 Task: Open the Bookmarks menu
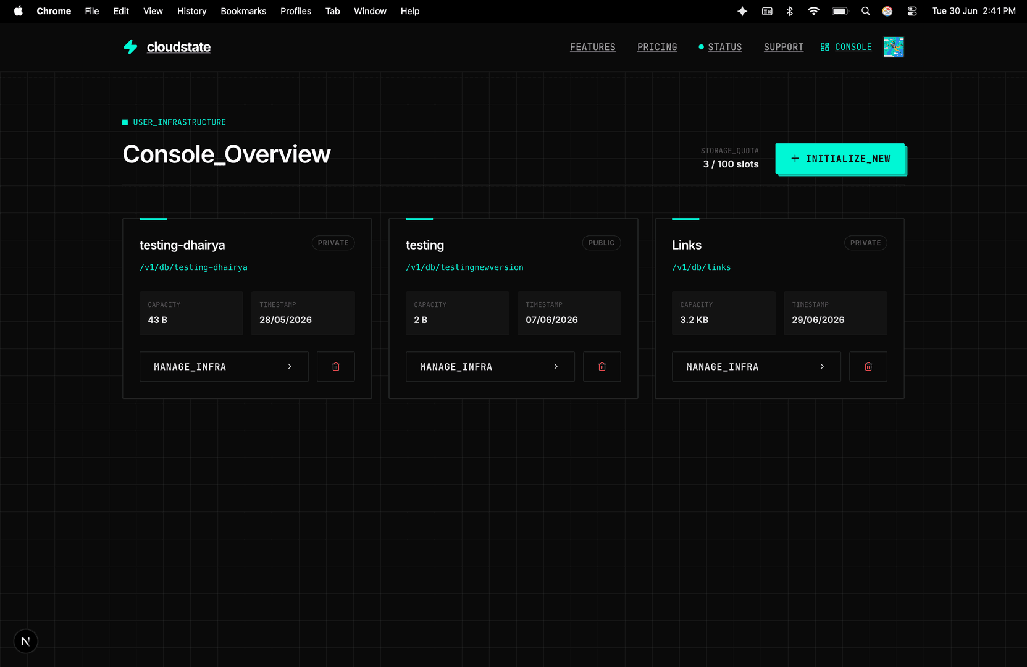[x=243, y=11]
